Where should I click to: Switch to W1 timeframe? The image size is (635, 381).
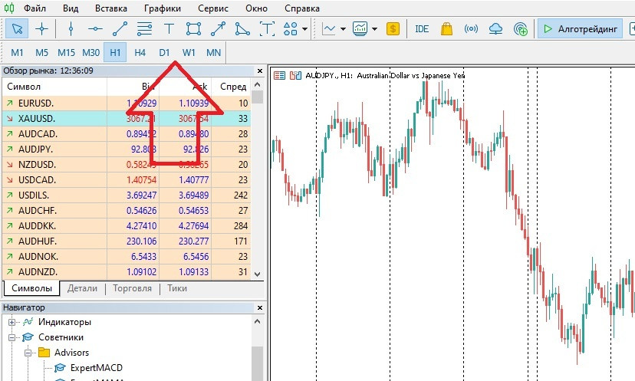pyautogui.click(x=189, y=53)
